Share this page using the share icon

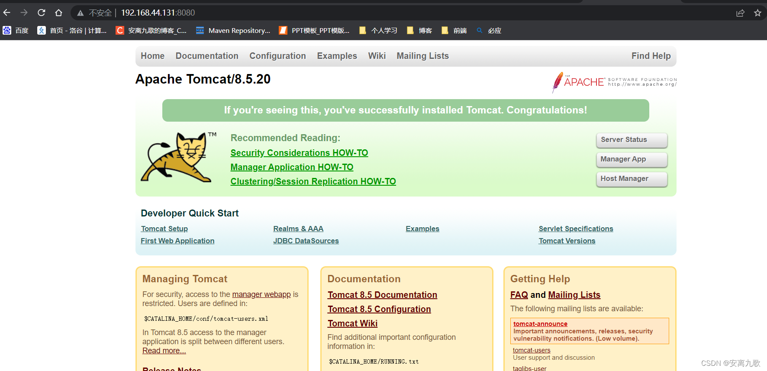click(x=740, y=13)
